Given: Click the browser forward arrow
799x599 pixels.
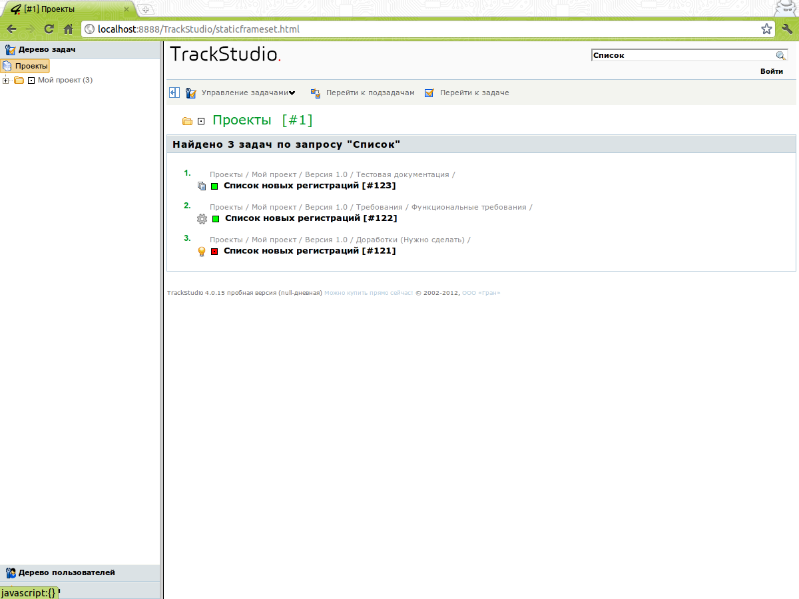Looking at the screenshot, I should click(30, 29).
